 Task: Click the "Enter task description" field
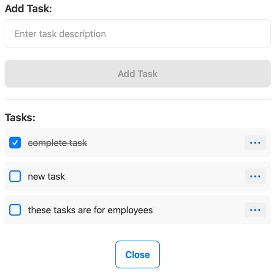tap(138, 34)
